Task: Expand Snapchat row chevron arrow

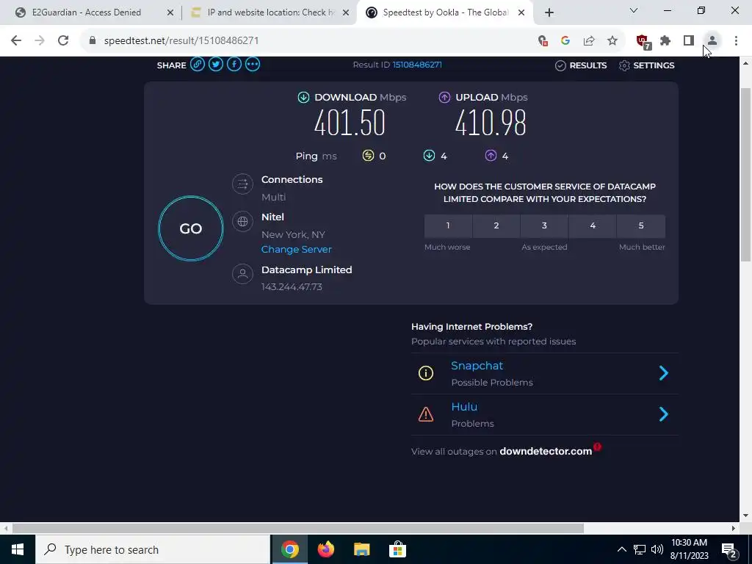Action: (664, 373)
